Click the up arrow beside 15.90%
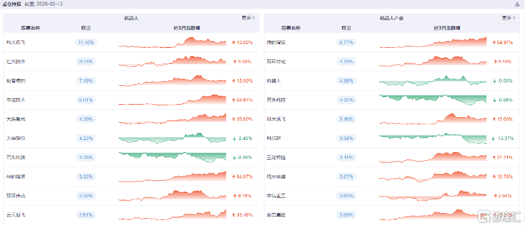The width and height of the screenshot is (525, 227). 233,81
